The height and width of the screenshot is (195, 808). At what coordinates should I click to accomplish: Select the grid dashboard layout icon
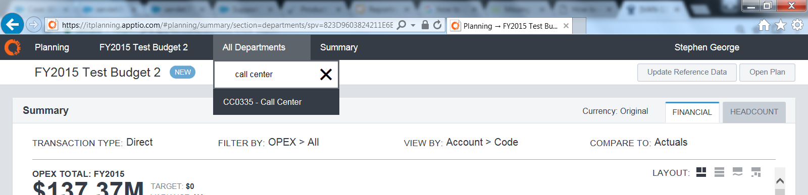[x=701, y=172]
